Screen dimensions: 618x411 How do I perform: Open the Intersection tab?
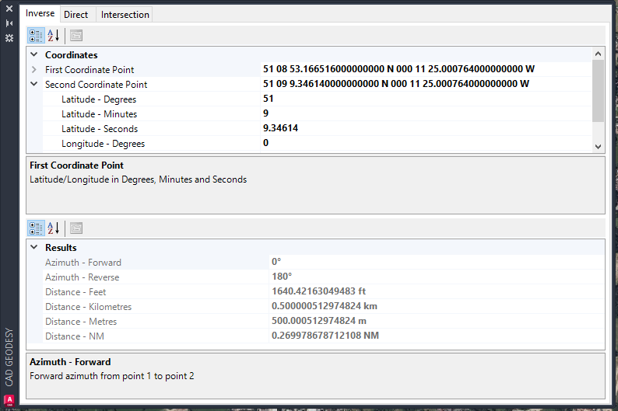(124, 15)
